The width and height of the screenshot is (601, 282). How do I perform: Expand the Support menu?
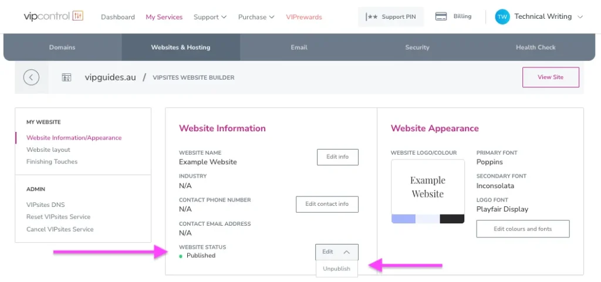coord(210,17)
